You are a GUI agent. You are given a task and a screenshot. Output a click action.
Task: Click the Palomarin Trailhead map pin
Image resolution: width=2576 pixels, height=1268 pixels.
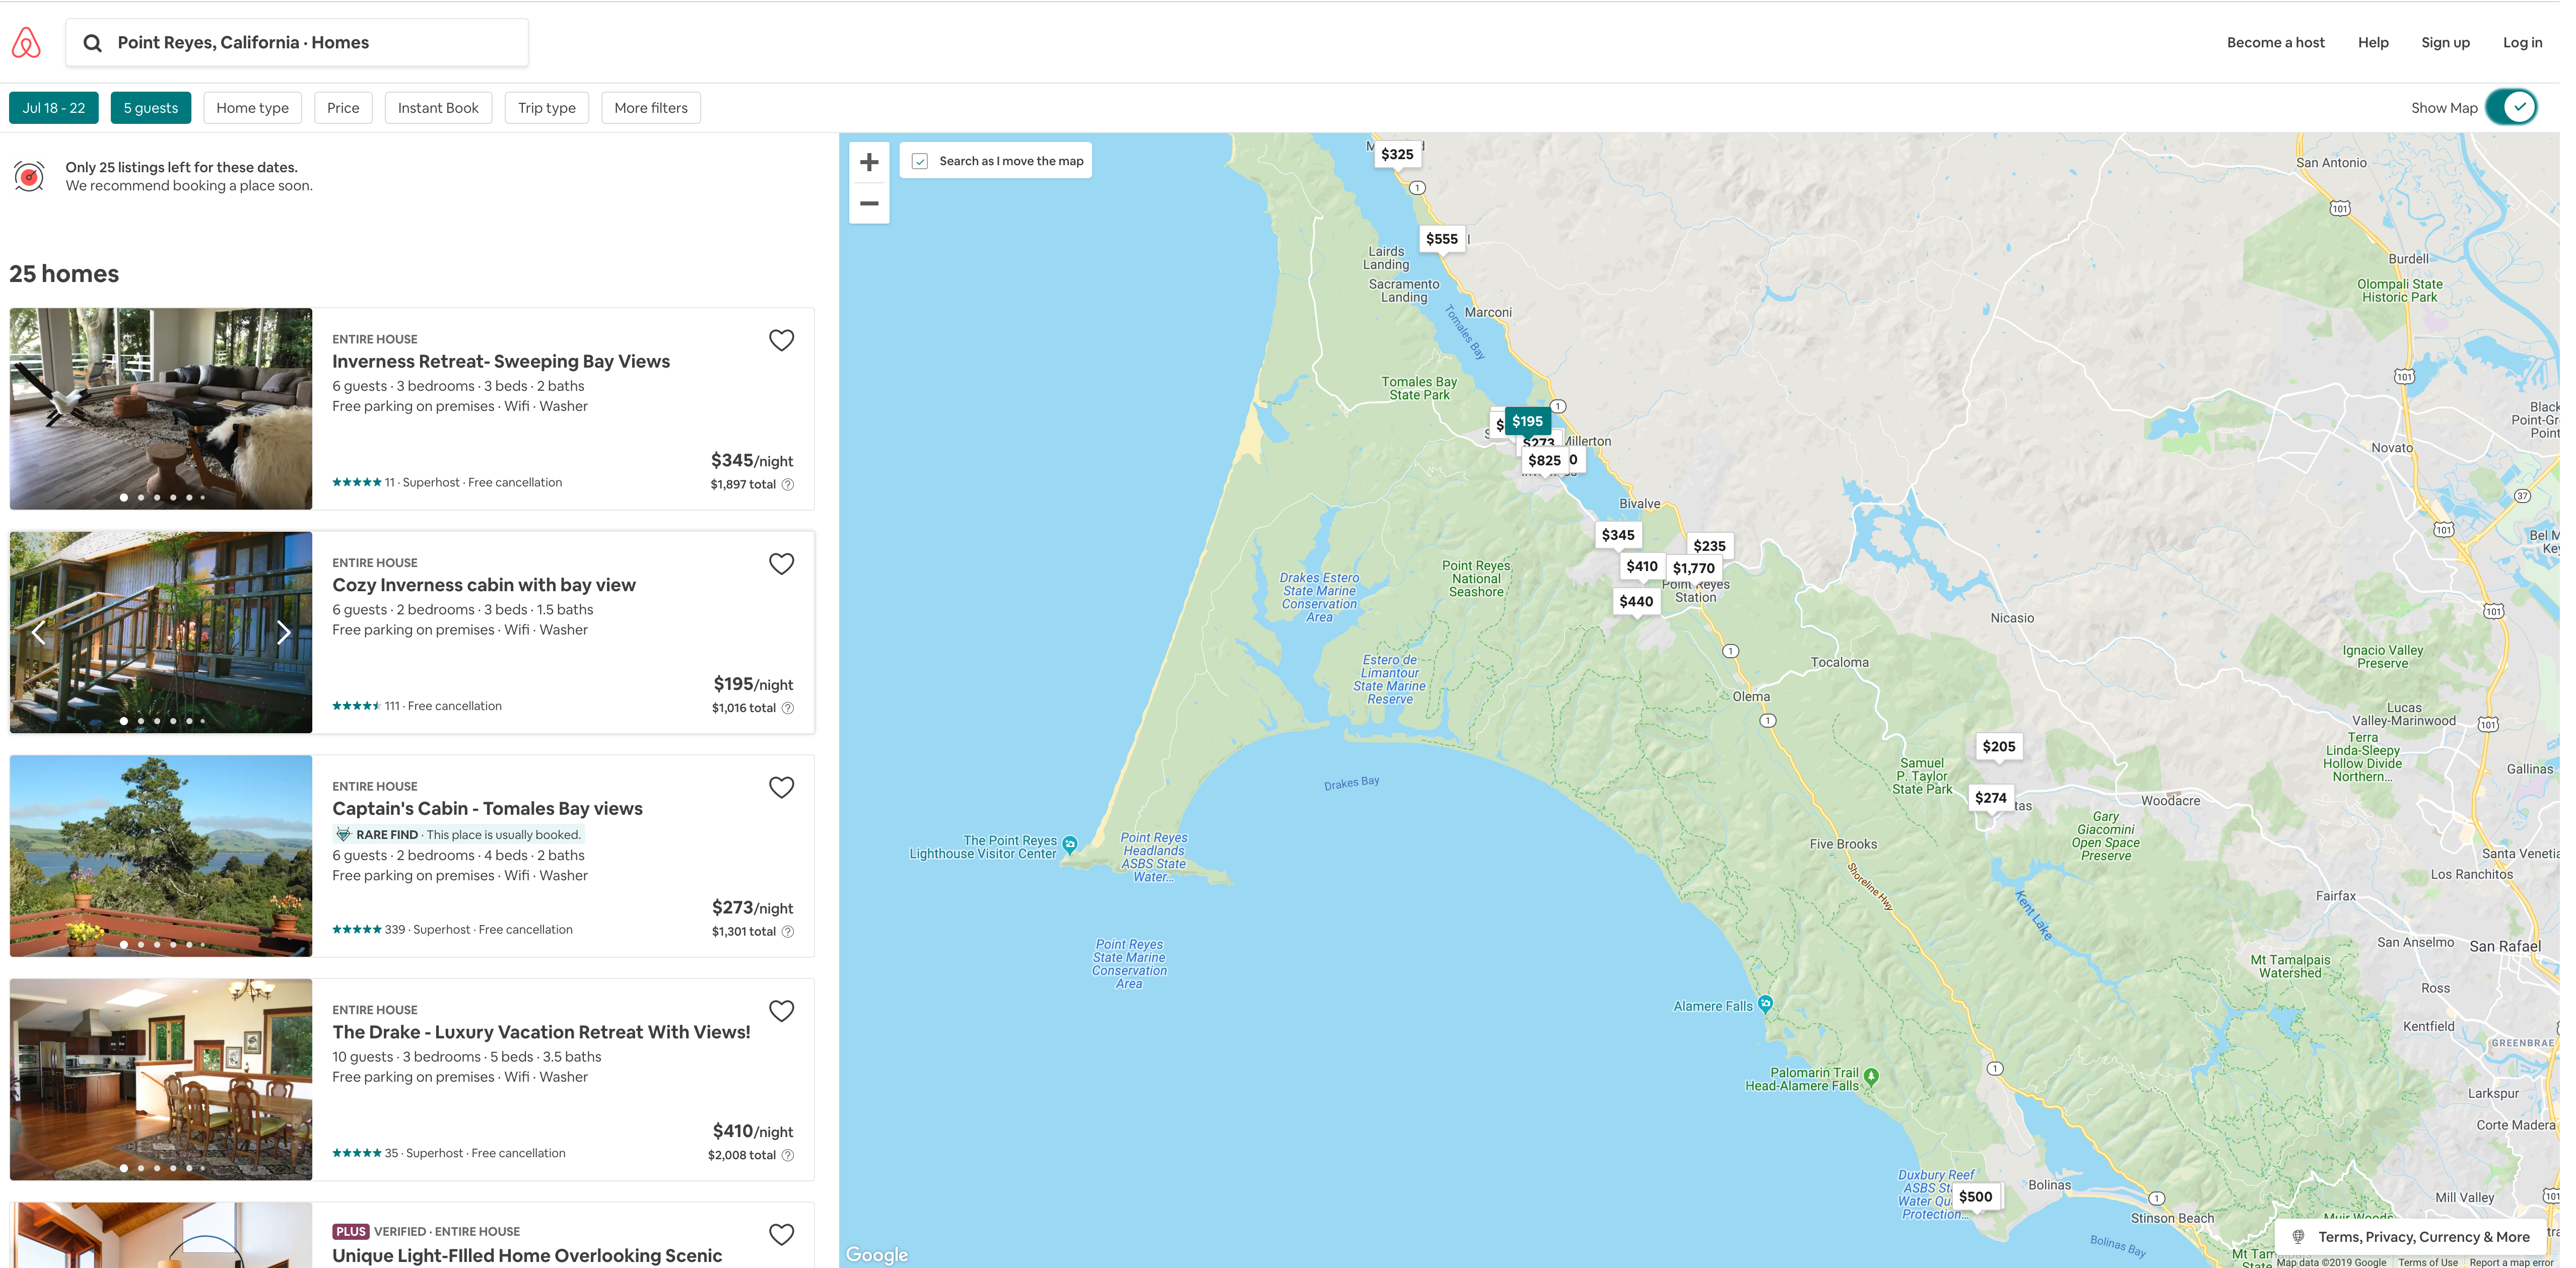coord(1871,1077)
